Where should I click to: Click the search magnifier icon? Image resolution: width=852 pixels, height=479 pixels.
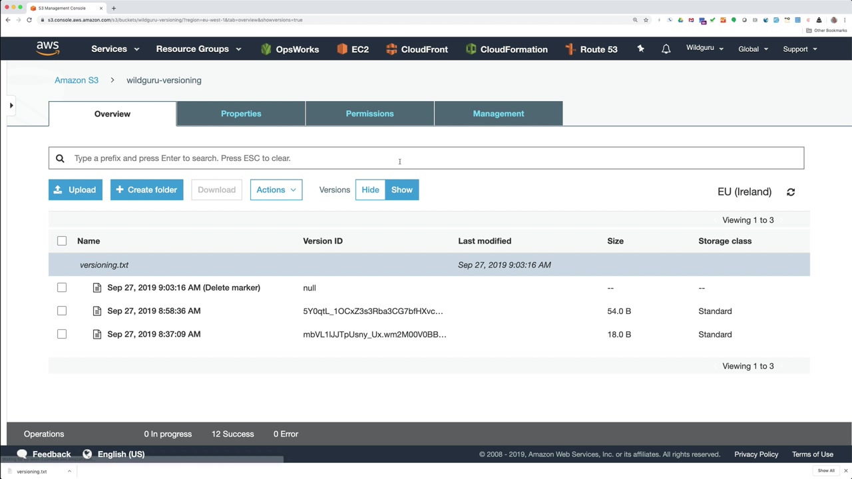pos(60,158)
